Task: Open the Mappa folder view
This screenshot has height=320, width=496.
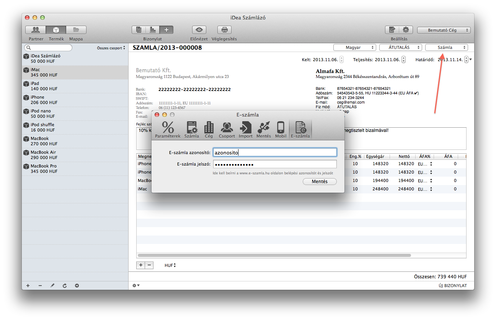Action: pos(76,30)
